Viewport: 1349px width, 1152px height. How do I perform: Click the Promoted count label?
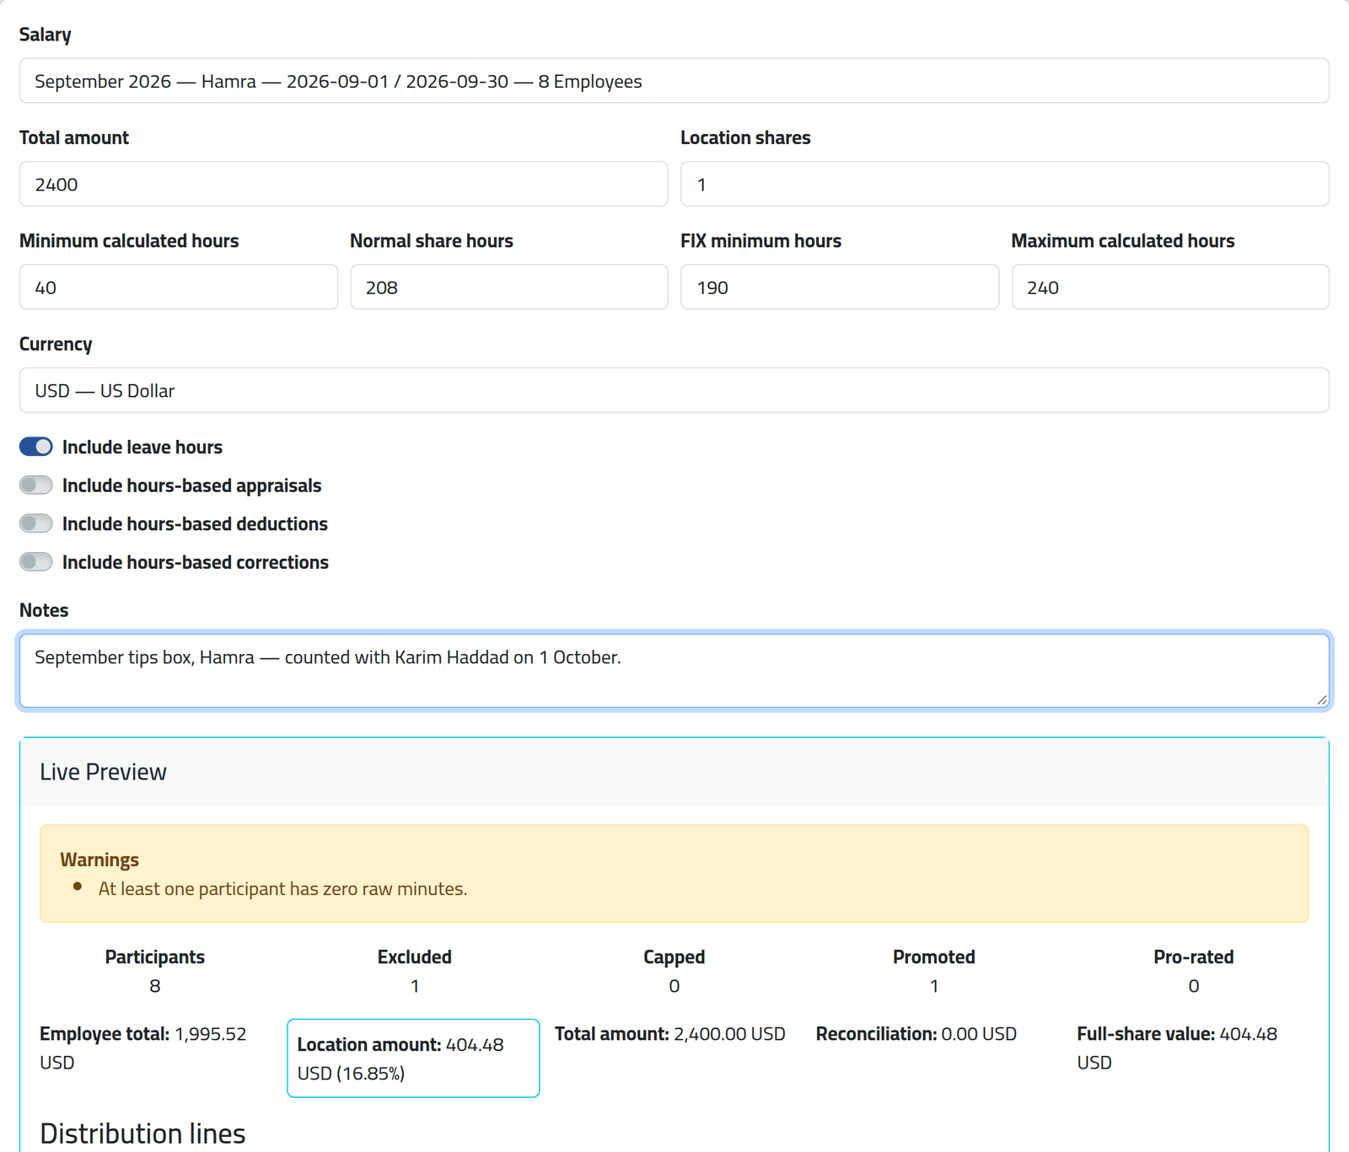point(934,957)
